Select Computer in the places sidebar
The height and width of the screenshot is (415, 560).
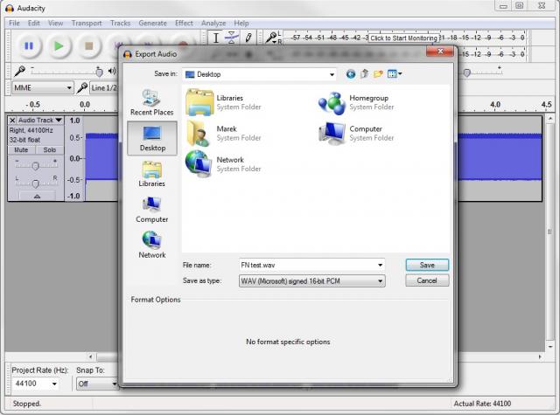pos(151,210)
